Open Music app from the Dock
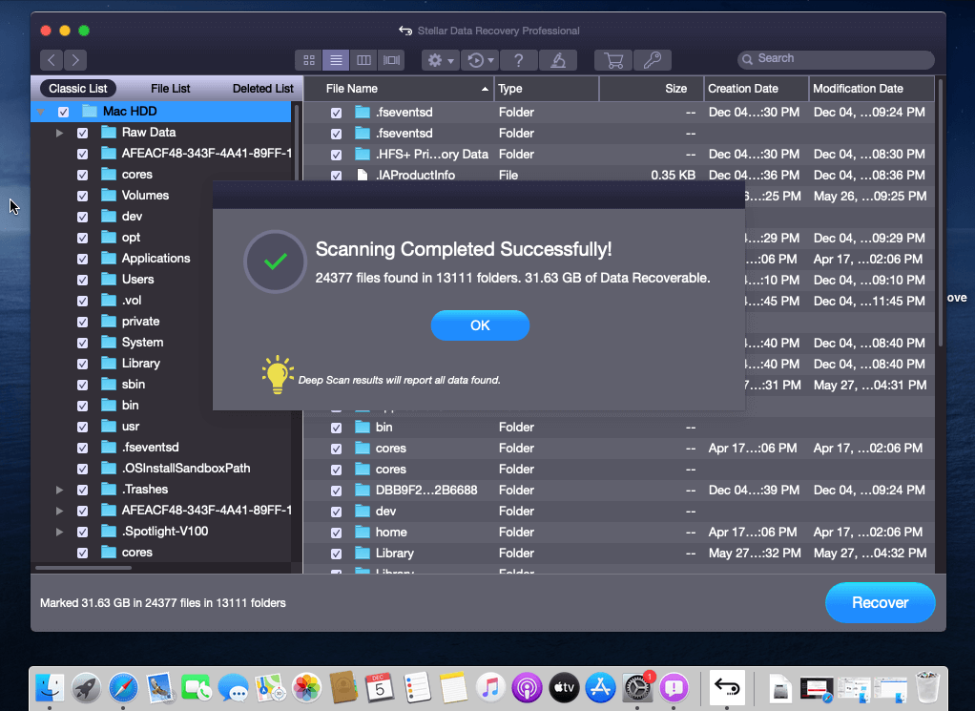Screen dimensions: 975x711 click(490, 687)
